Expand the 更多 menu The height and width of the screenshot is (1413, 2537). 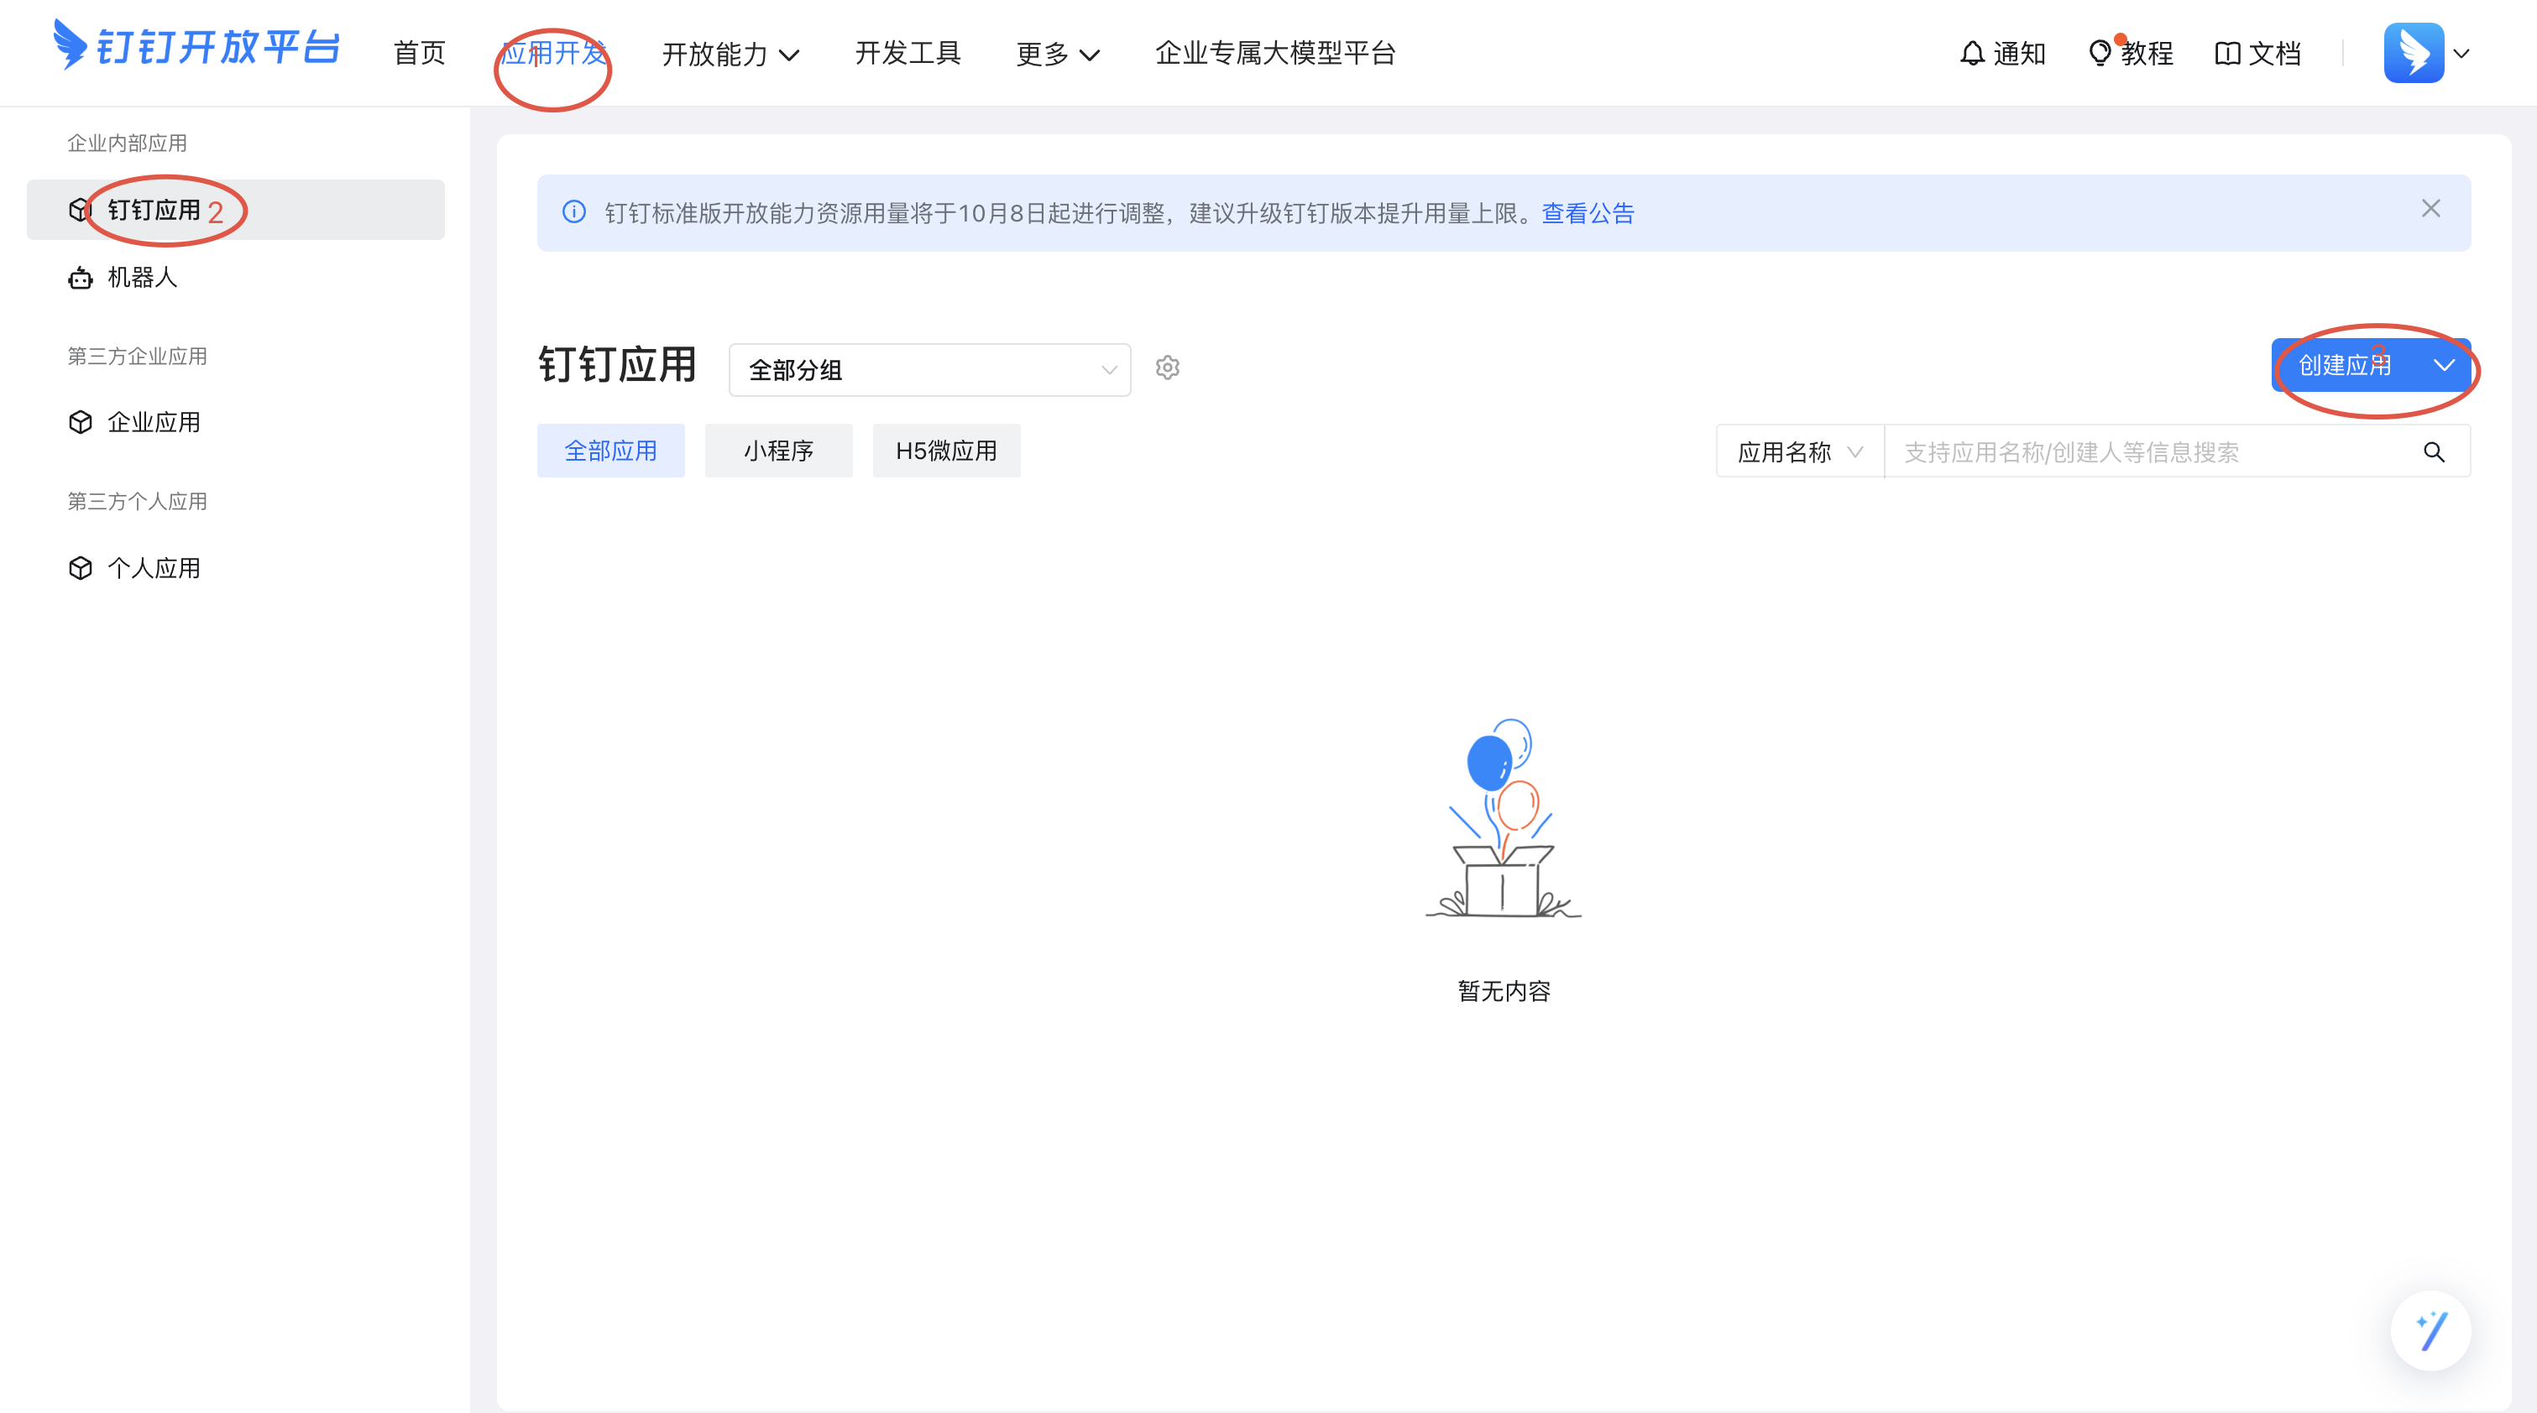coord(1057,55)
